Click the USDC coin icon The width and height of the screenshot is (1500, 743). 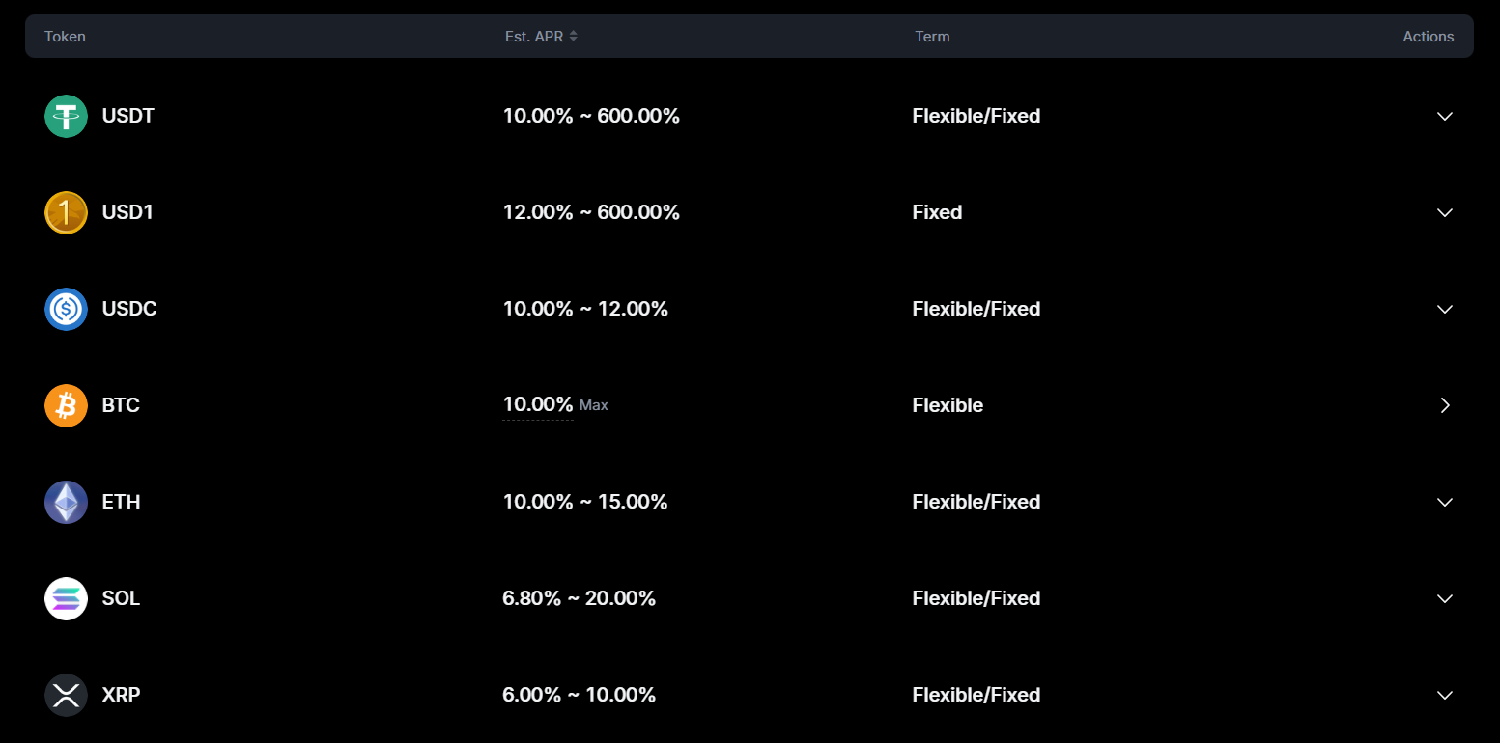pyautogui.click(x=66, y=309)
